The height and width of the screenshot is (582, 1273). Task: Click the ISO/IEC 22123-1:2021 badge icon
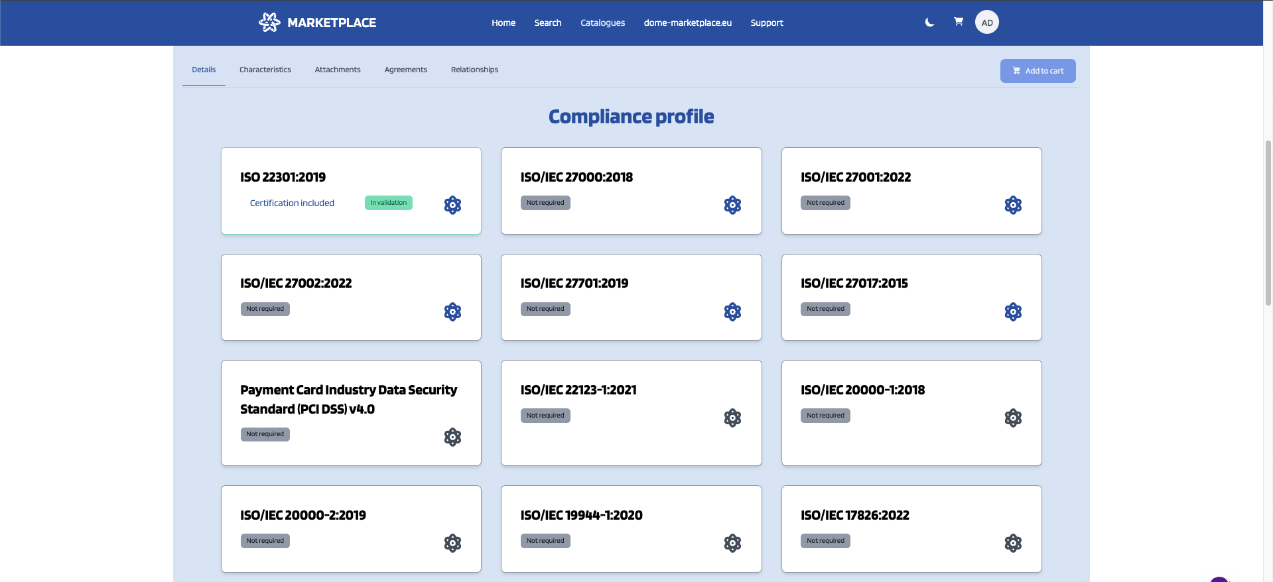point(732,418)
